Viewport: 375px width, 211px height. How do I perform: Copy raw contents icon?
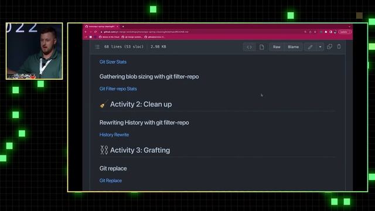tap(329, 47)
